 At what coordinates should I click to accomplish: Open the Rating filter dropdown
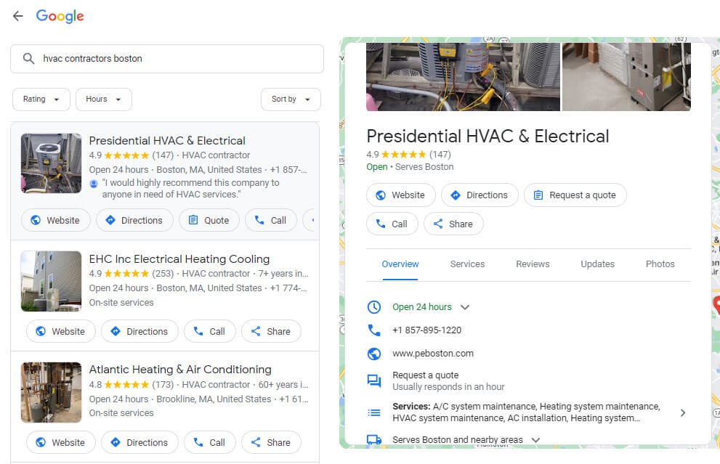click(41, 99)
